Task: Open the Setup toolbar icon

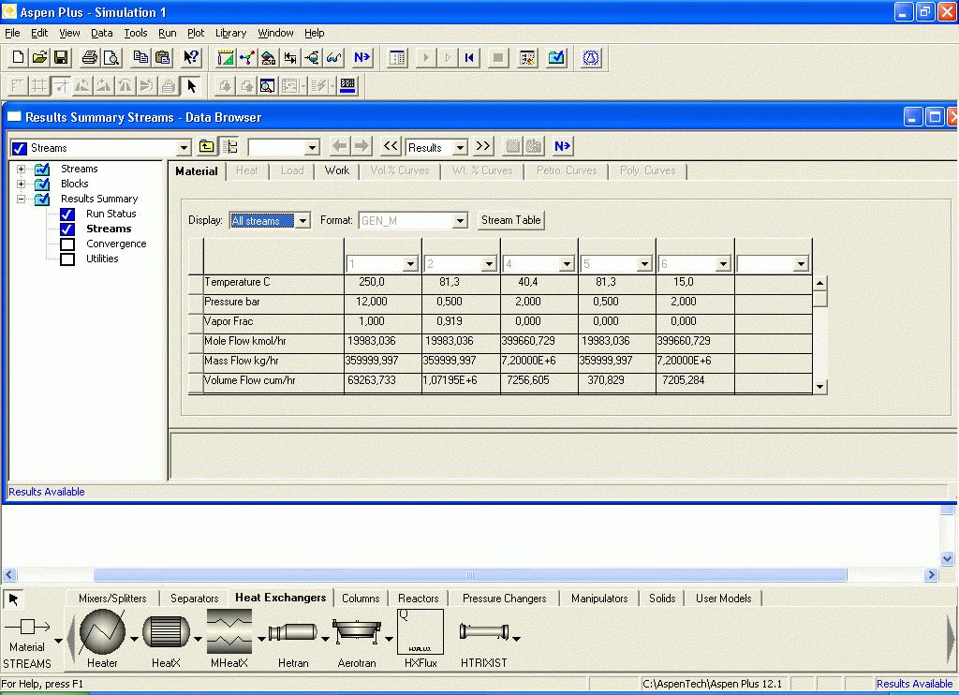Action: 225,57
